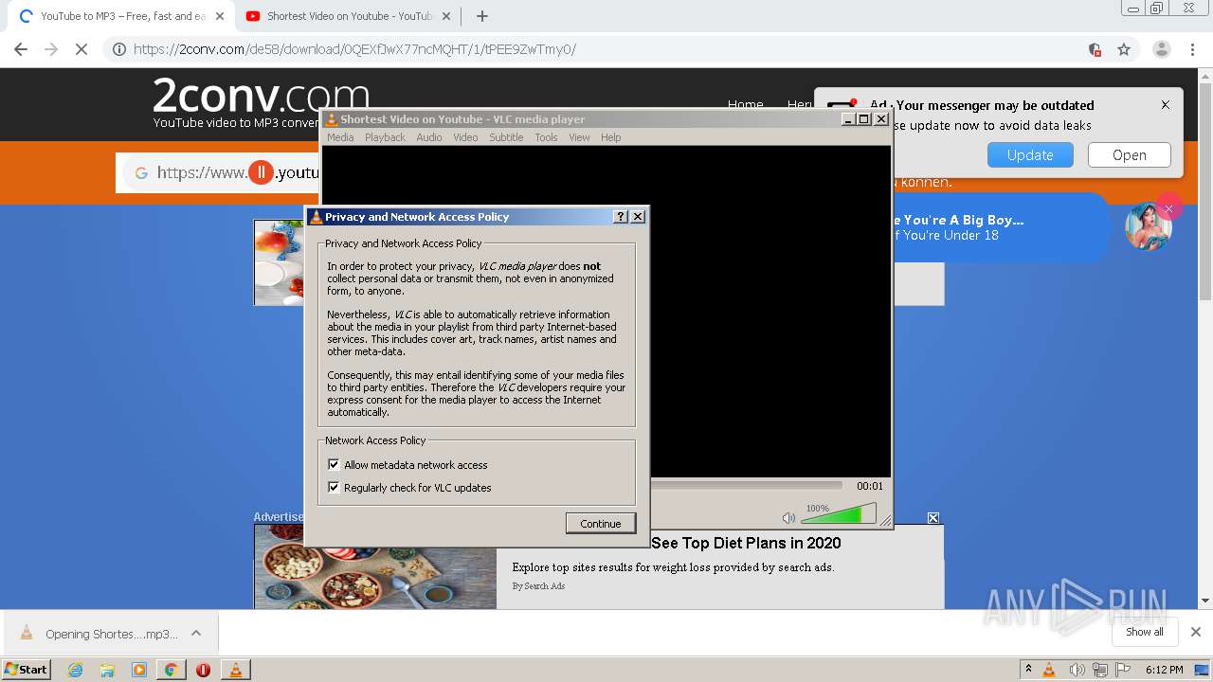Click the red pause circle icon
The height and width of the screenshot is (682, 1213).
(261, 172)
